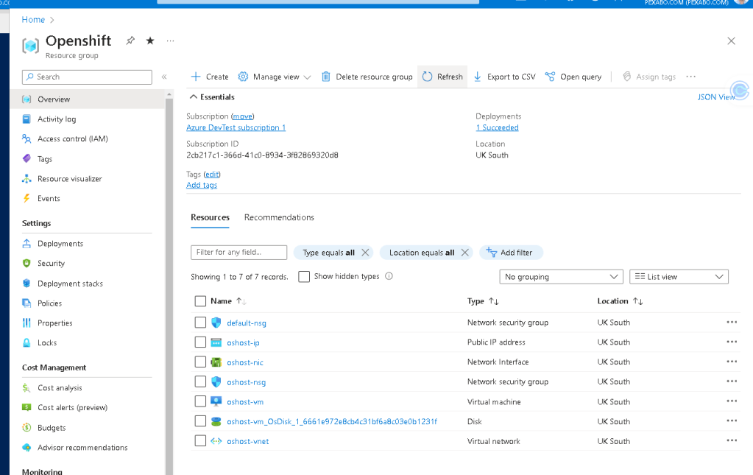
Task: Close the Openshift resource group blade
Action: click(x=731, y=41)
